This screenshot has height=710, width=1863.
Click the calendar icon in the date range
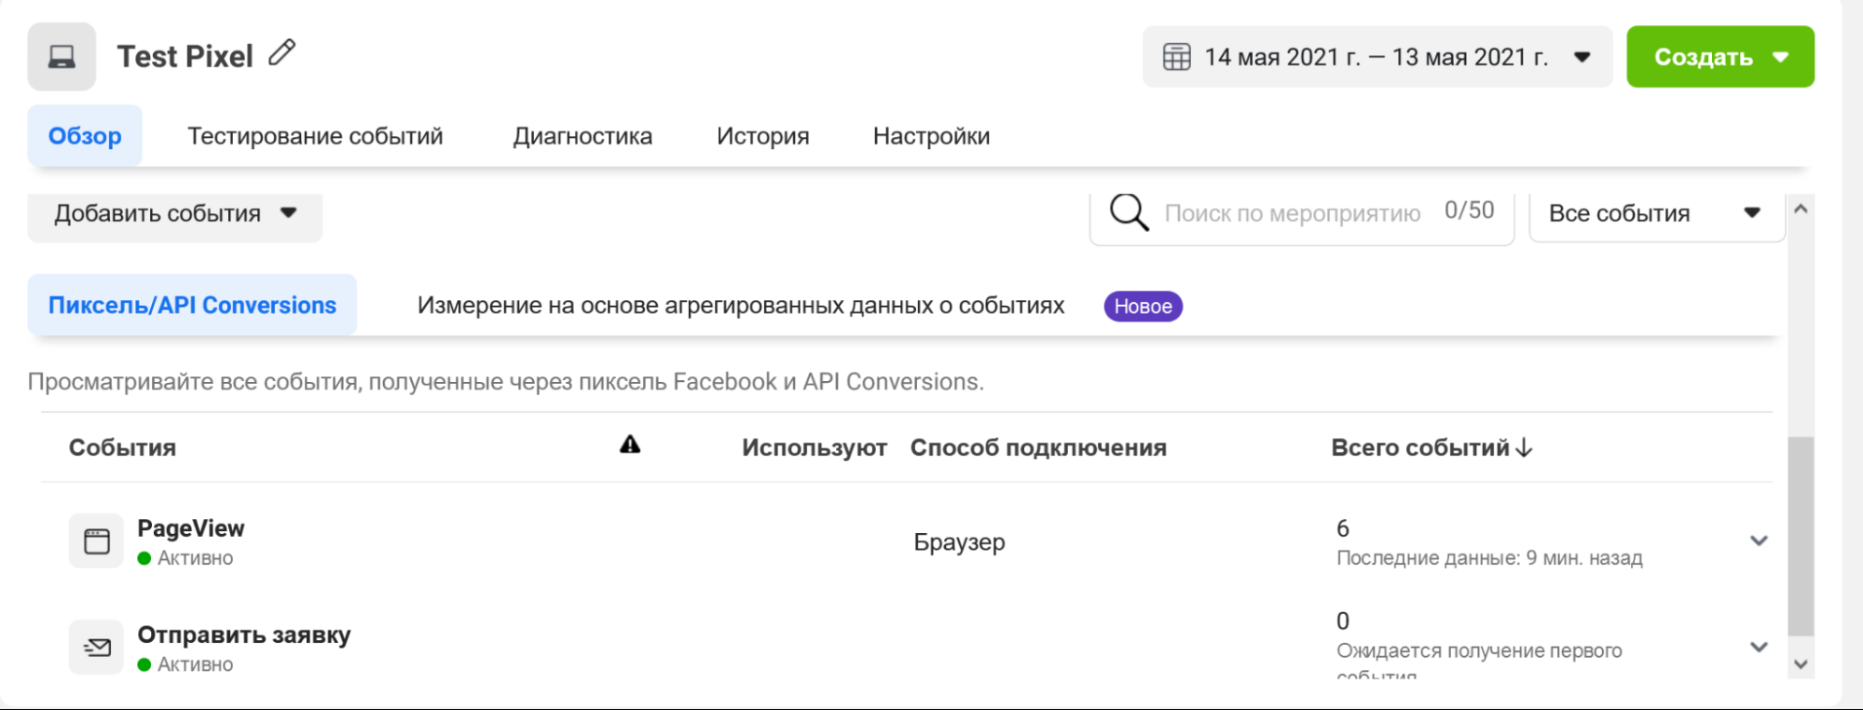tap(1176, 57)
